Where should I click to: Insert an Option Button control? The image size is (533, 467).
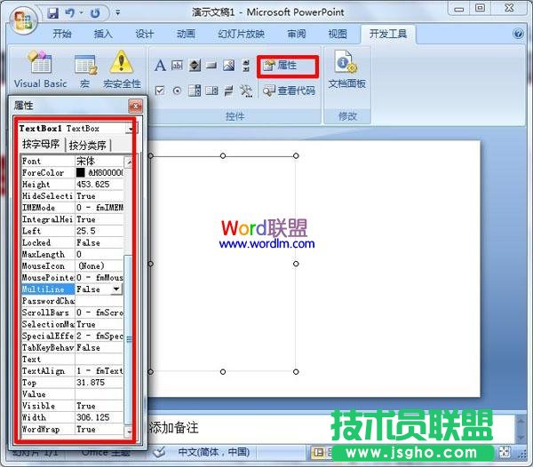coord(178,90)
